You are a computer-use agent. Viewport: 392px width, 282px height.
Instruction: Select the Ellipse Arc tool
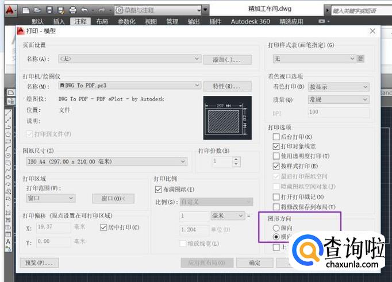tap(8, 184)
